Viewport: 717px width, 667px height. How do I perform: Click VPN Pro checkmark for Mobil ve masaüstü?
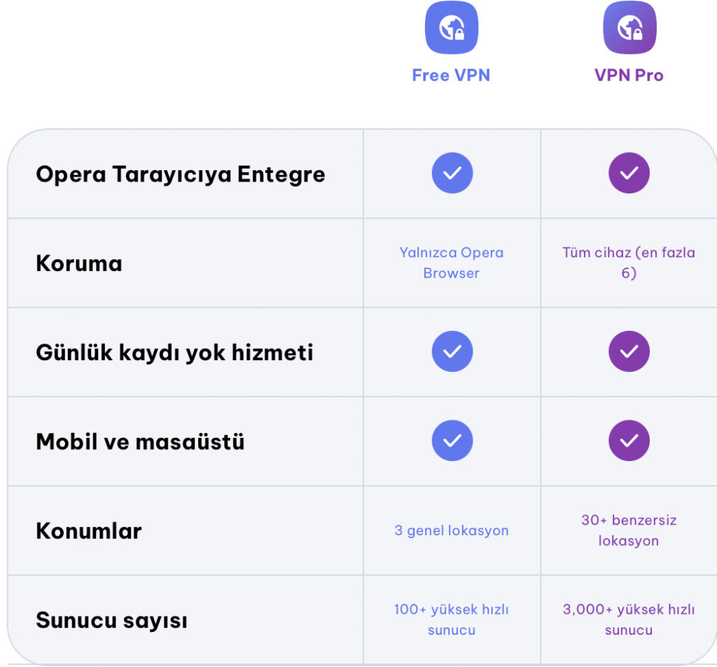pos(629,441)
